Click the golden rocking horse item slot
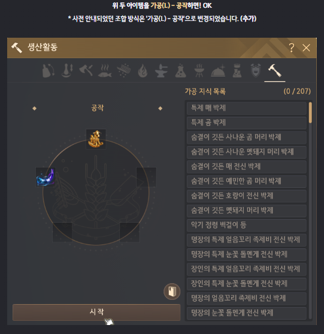Image resolution: width=324 pixels, height=334 pixels. (x=96, y=139)
